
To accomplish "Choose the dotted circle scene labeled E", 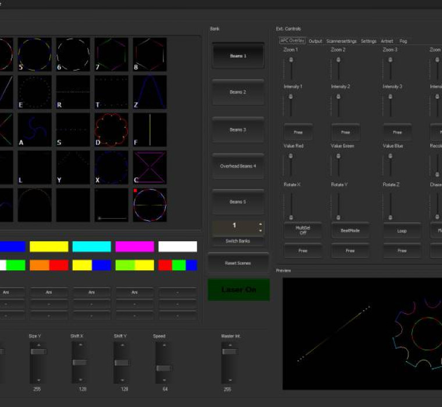I will (34, 92).
